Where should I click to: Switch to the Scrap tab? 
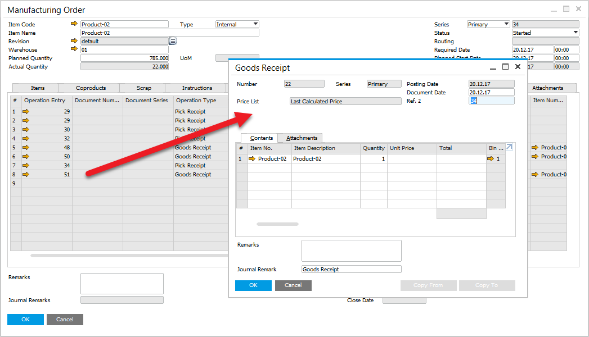click(x=143, y=88)
